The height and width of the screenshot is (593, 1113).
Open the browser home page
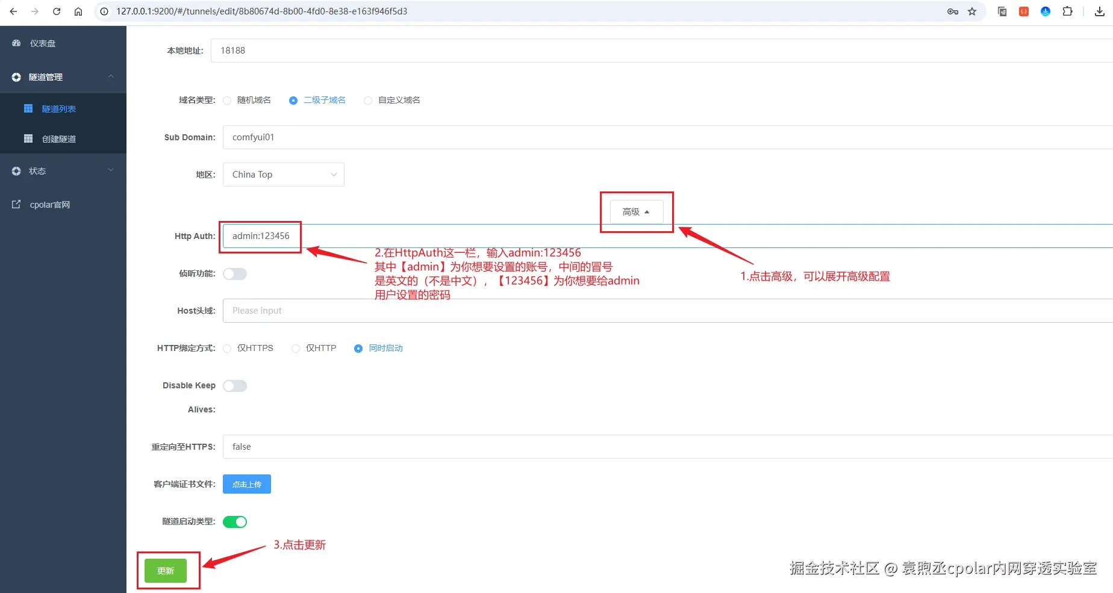click(x=78, y=11)
